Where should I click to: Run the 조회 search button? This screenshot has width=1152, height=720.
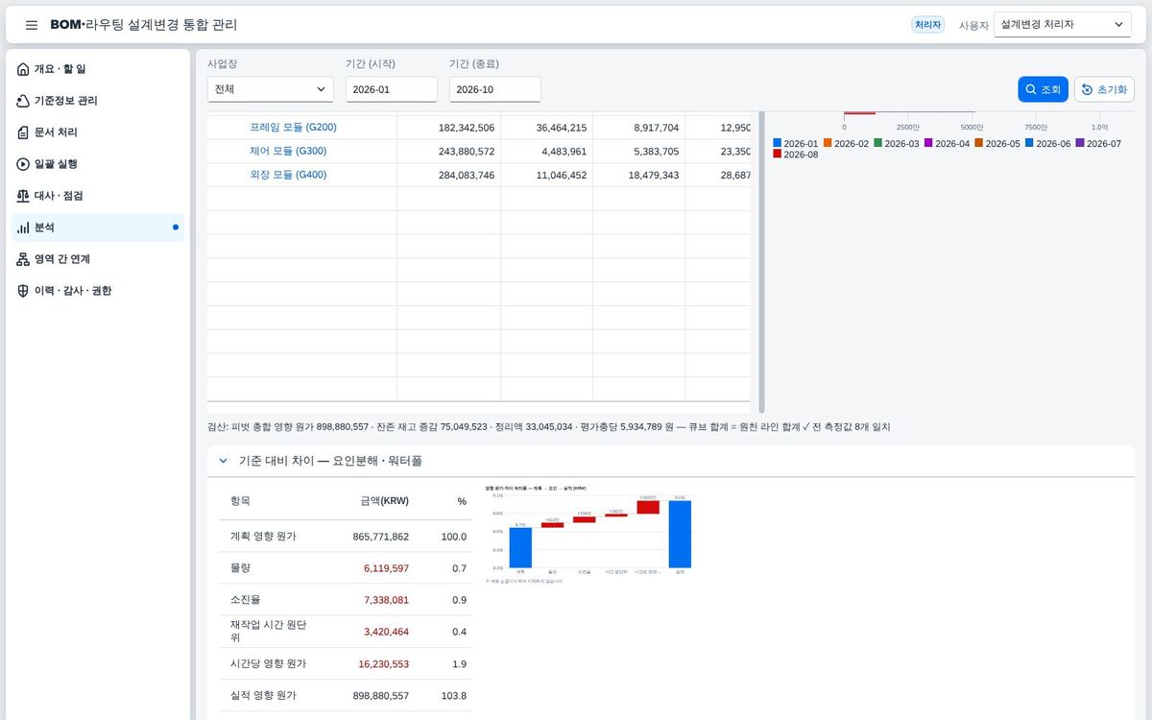[x=1043, y=89]
